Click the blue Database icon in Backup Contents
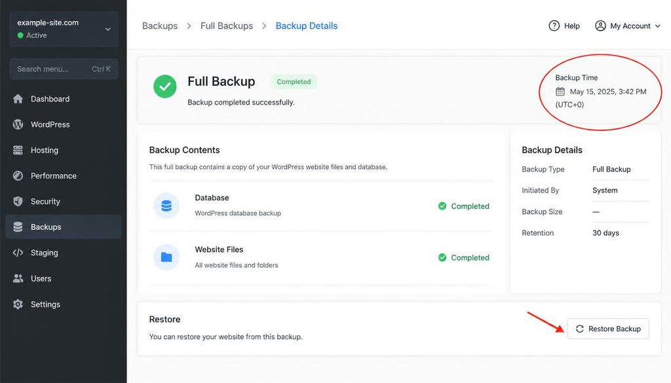Viewport: 671px width, 383px height. (x=166, y=206)
